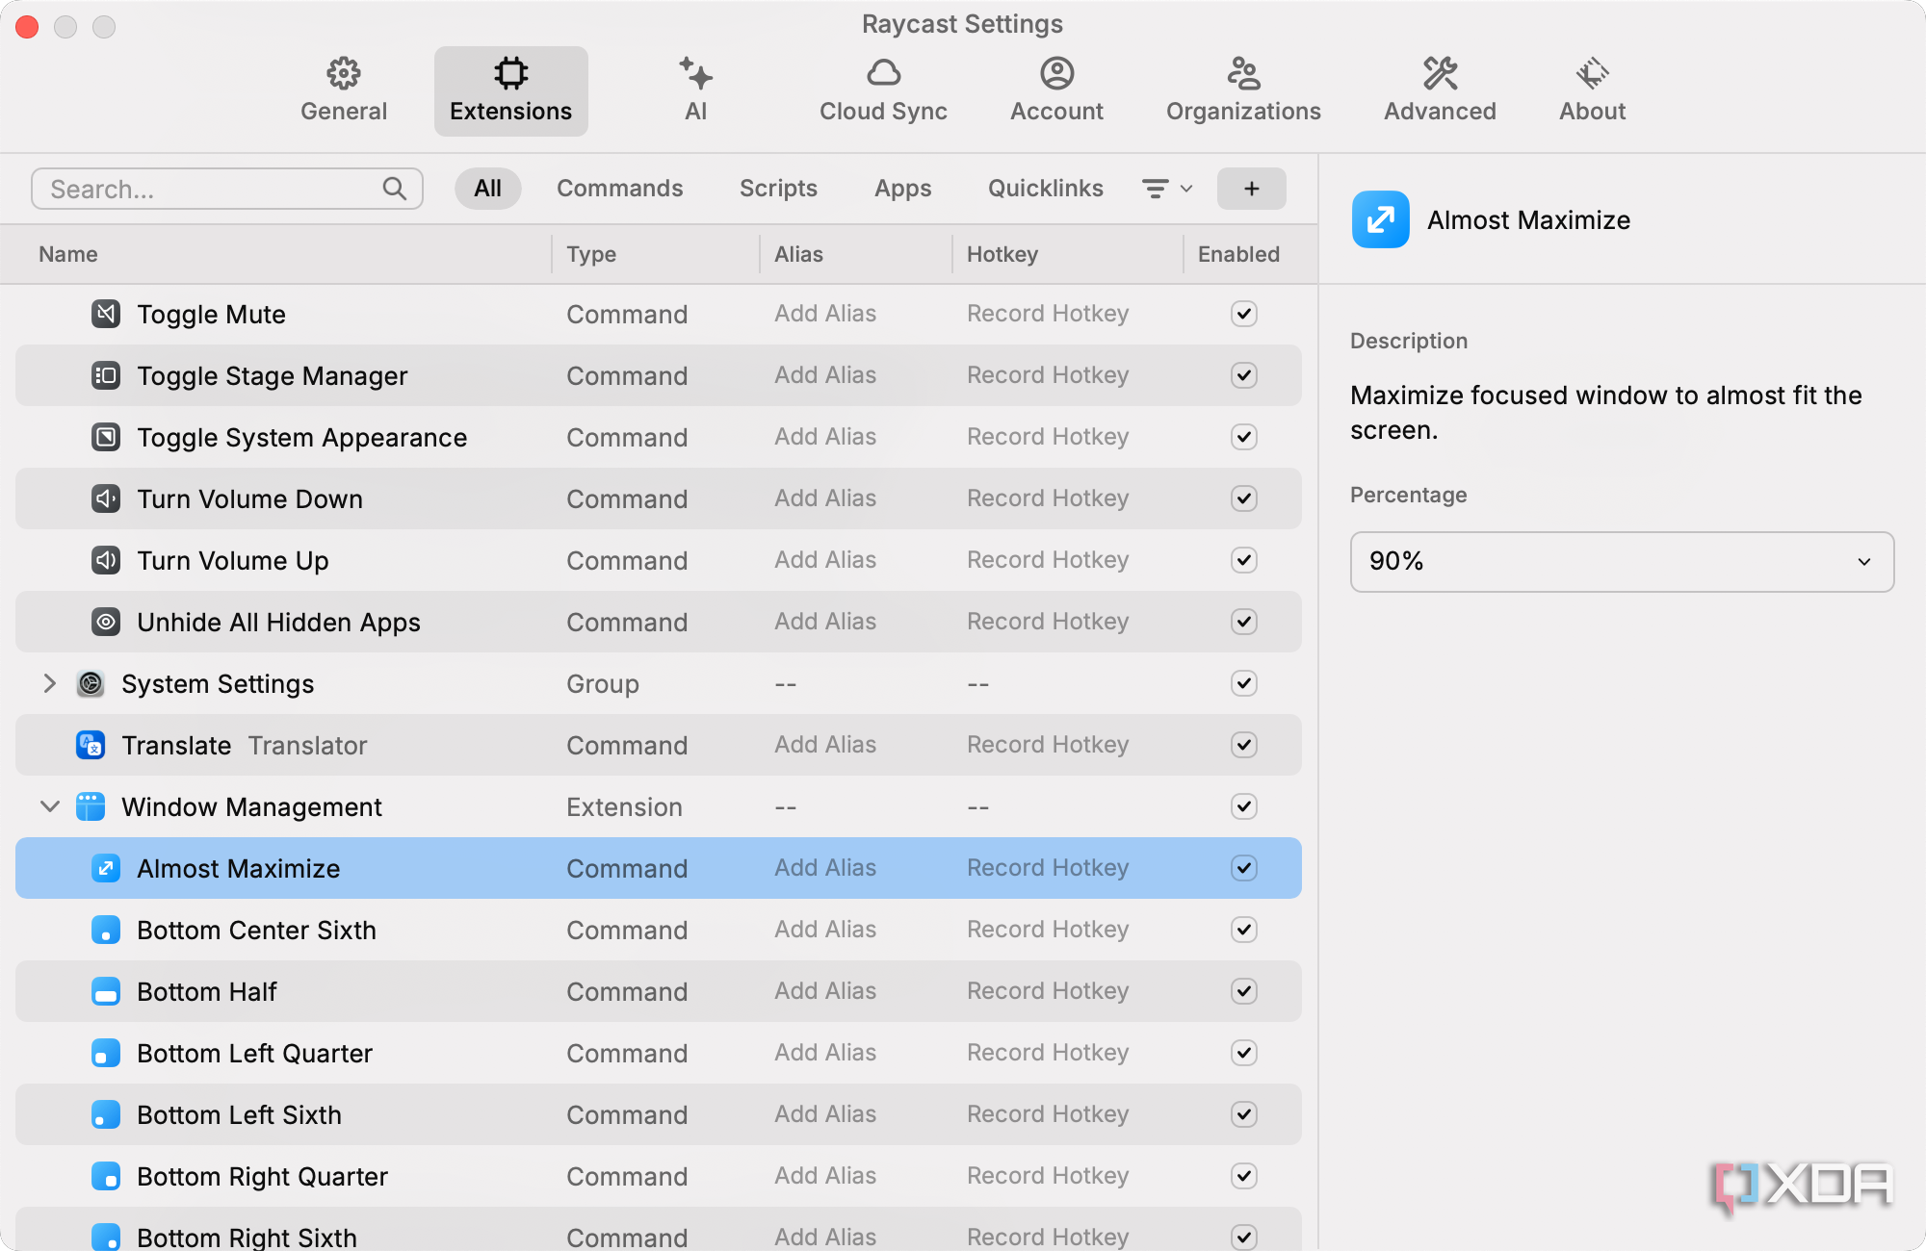The image size is (1926, 1251).
Task: Sort by the Name column header
Action: point(67,254)
